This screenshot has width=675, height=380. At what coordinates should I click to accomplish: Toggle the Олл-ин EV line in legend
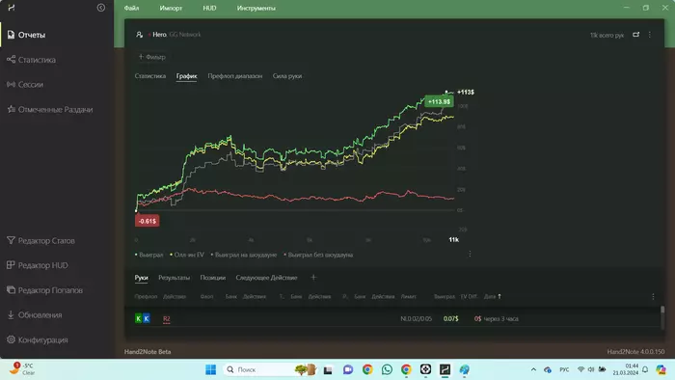187,255
